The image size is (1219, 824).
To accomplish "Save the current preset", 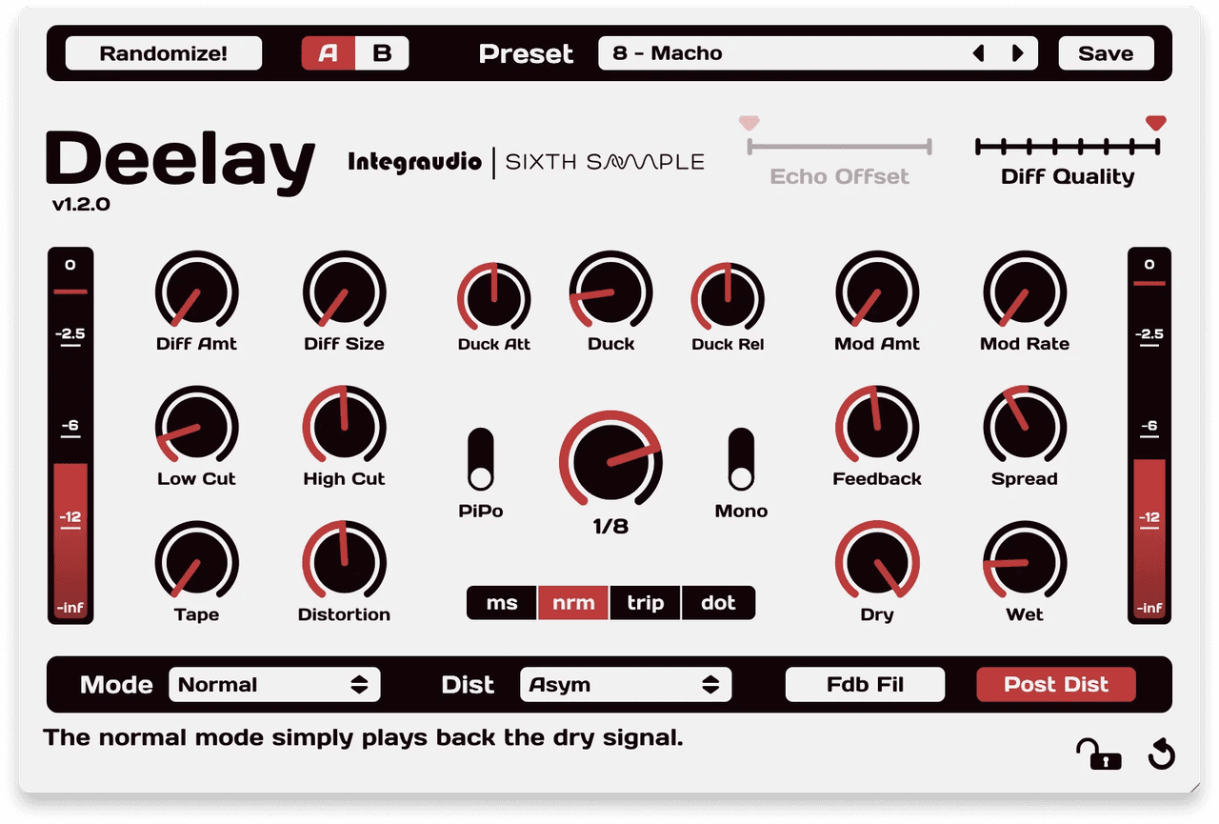I will [x=1106, y=52].
